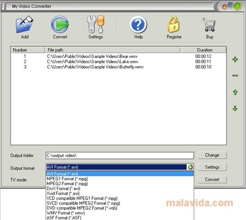
Task: Open Settings via the wrench and screwdriver icon
Action: tap(95, 24)
